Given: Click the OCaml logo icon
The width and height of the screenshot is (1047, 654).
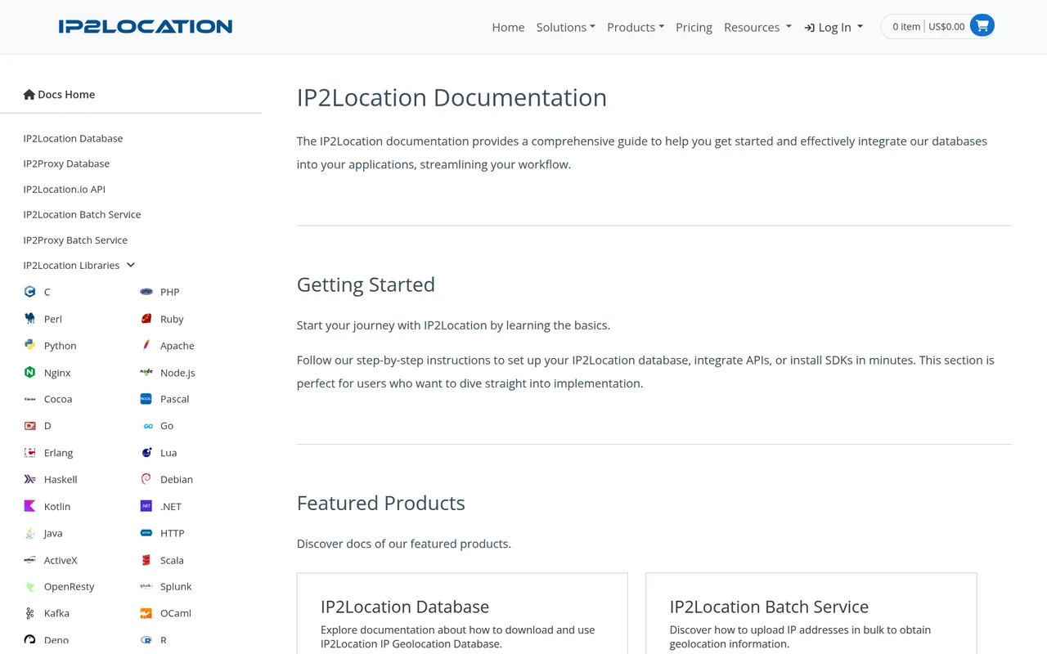Looking at the screenshot, I should (x=146, y=613).
